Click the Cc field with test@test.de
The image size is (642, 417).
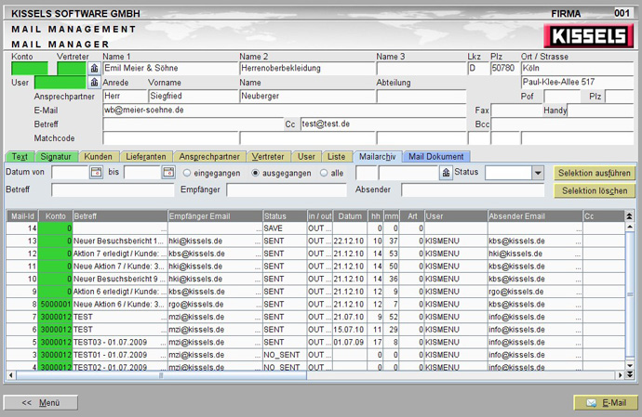coord(383,124)
